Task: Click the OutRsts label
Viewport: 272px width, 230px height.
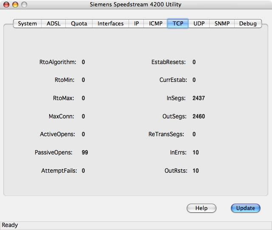Action: pos(176,171)
